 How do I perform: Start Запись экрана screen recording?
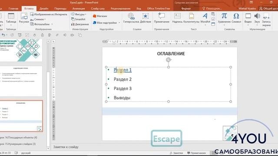pos(266,19)
